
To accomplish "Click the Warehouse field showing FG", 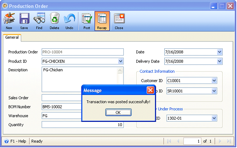I will click(x=62, y=116).
